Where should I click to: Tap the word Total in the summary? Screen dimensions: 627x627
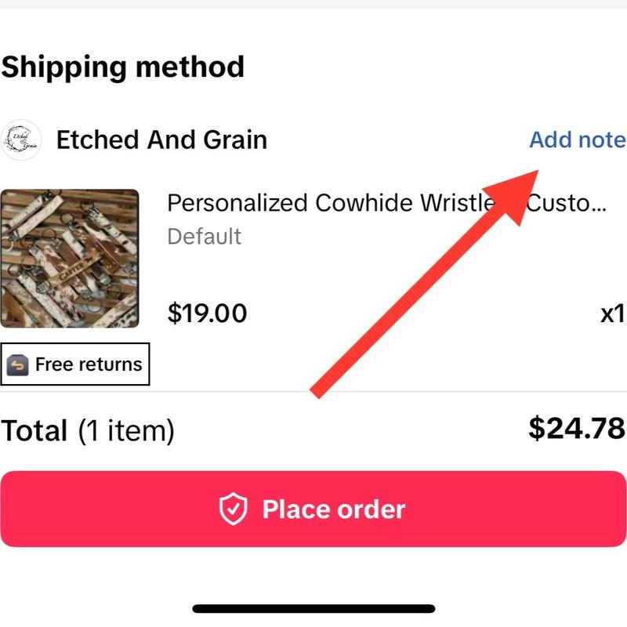click(34, 430)
